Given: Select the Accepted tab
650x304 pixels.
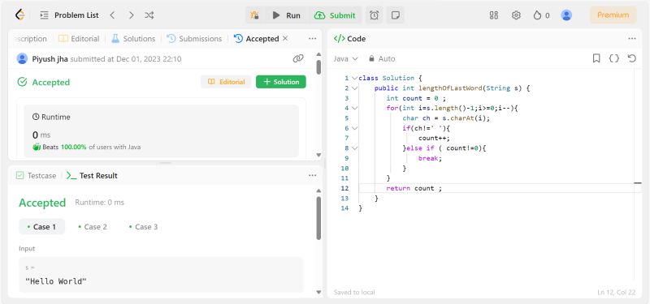Looking at the screenshot, I should 256,38.
